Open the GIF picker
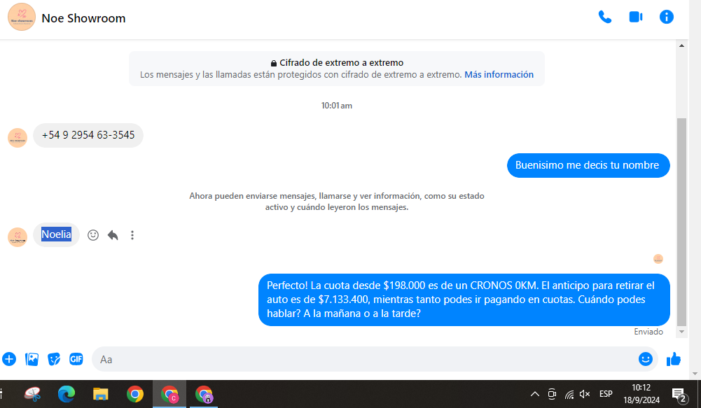Viewport: 701px width, 408px height. [76, 359]
